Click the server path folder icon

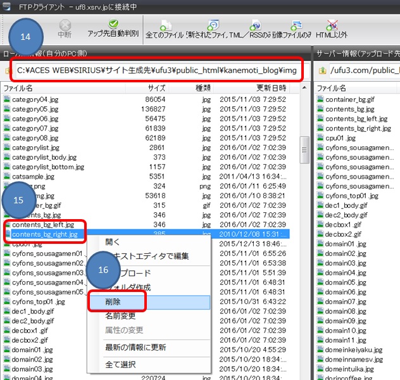322,70
